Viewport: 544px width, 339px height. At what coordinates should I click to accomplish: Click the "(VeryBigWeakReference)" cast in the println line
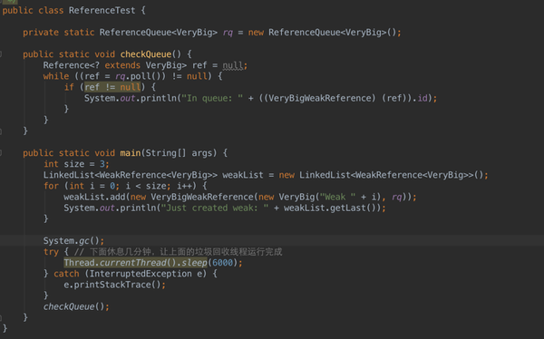pyautogui.click(x=319, y=98)
